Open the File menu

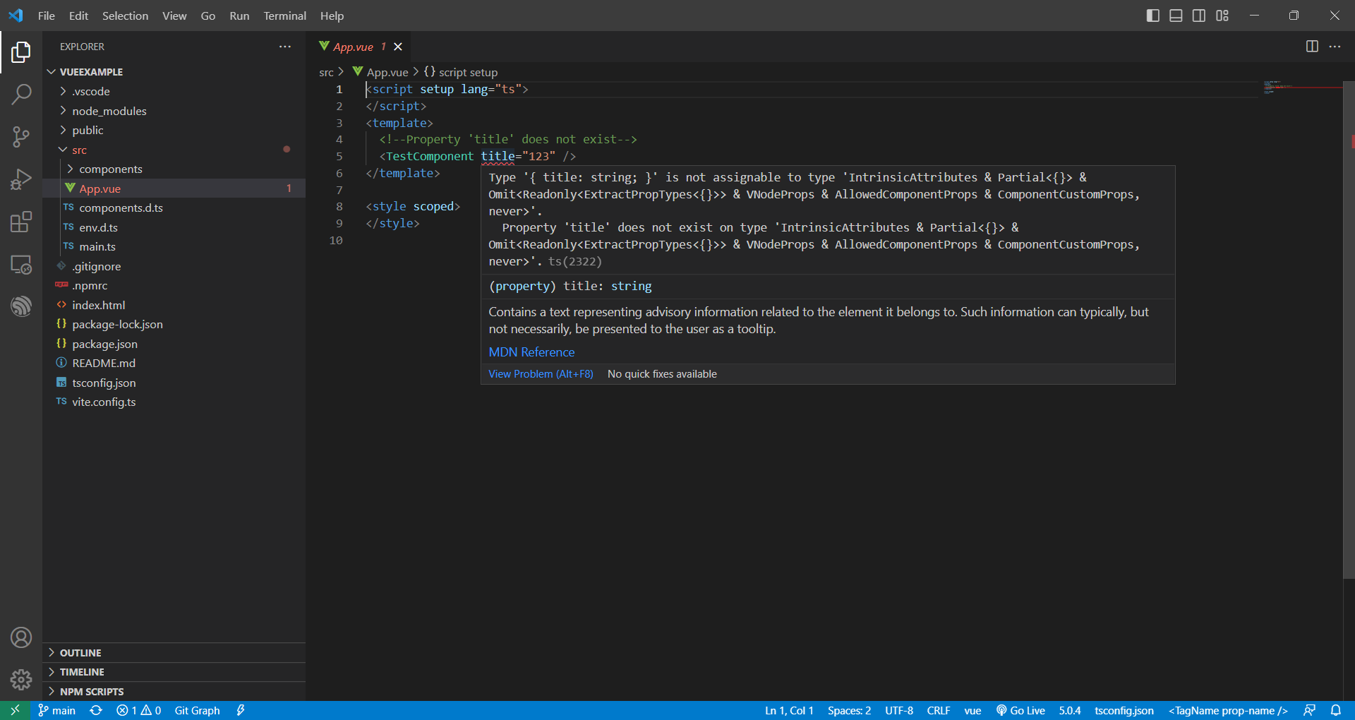pos(47,16)
